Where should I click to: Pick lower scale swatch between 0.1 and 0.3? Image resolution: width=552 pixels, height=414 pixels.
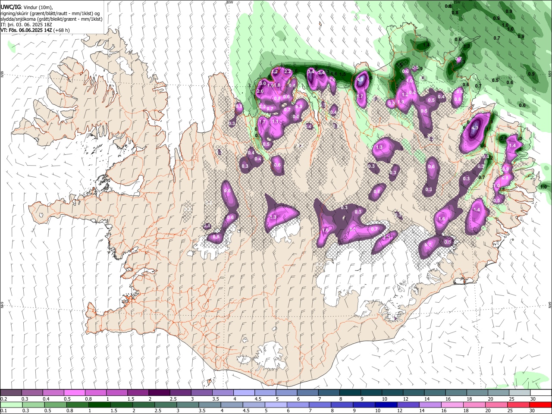click(x=11, y=405)
